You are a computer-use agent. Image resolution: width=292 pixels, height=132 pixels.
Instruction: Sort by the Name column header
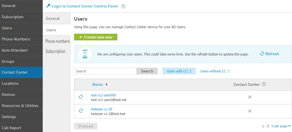[98, 85]
